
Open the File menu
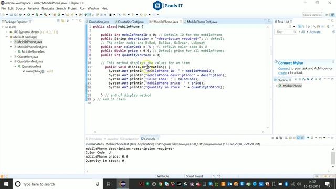pyautogui.click(x=4, y=8)
